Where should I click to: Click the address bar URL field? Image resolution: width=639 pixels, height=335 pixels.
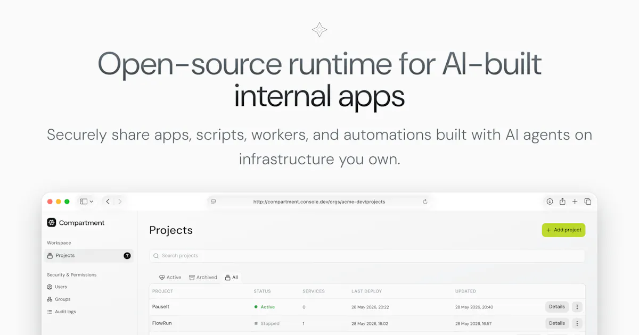319,202
